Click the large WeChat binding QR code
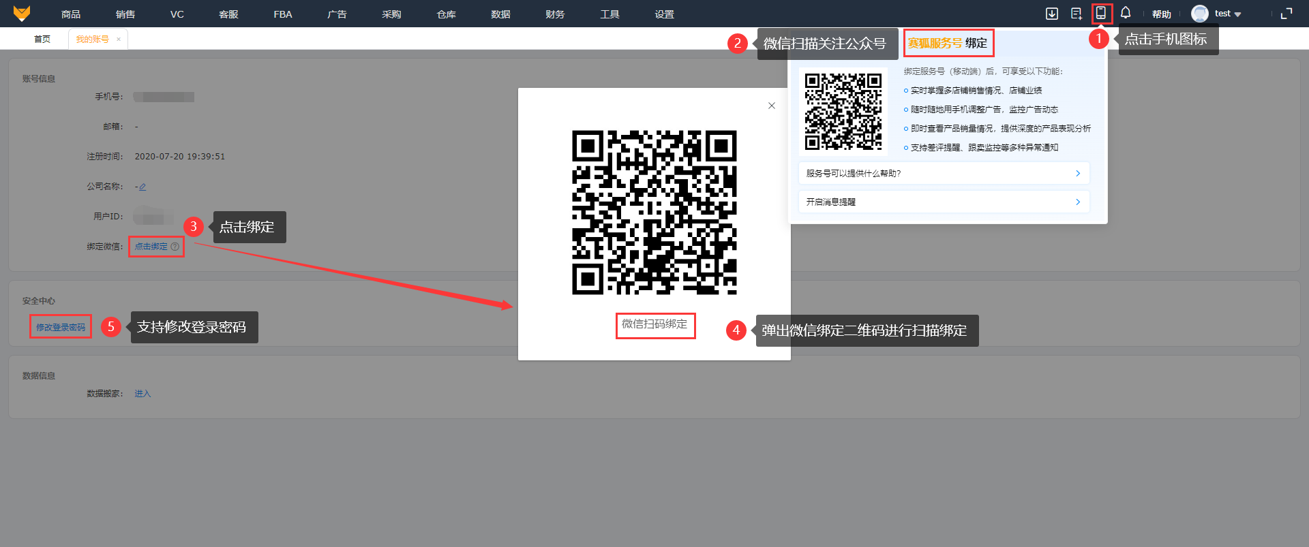 tap(654, 213)
